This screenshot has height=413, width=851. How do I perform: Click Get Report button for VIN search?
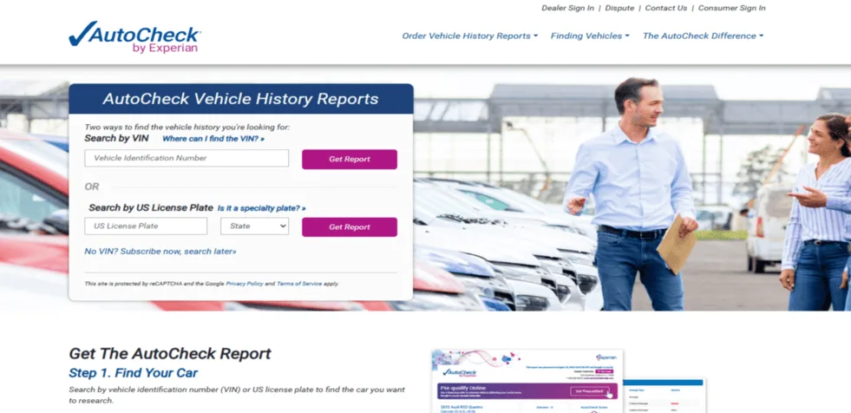coord(350,160)
